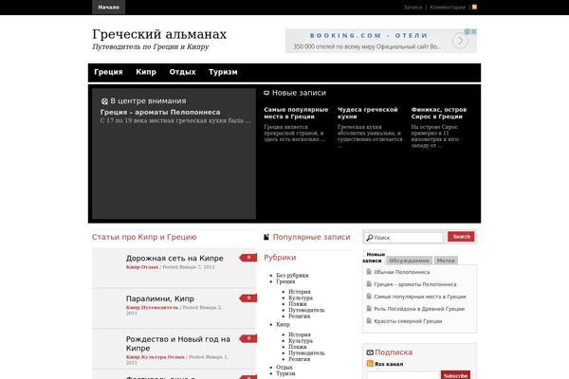Screen dimensions: 569x379
Task: Open the Отдых category in Рубрики list
Action: point(284,368)
